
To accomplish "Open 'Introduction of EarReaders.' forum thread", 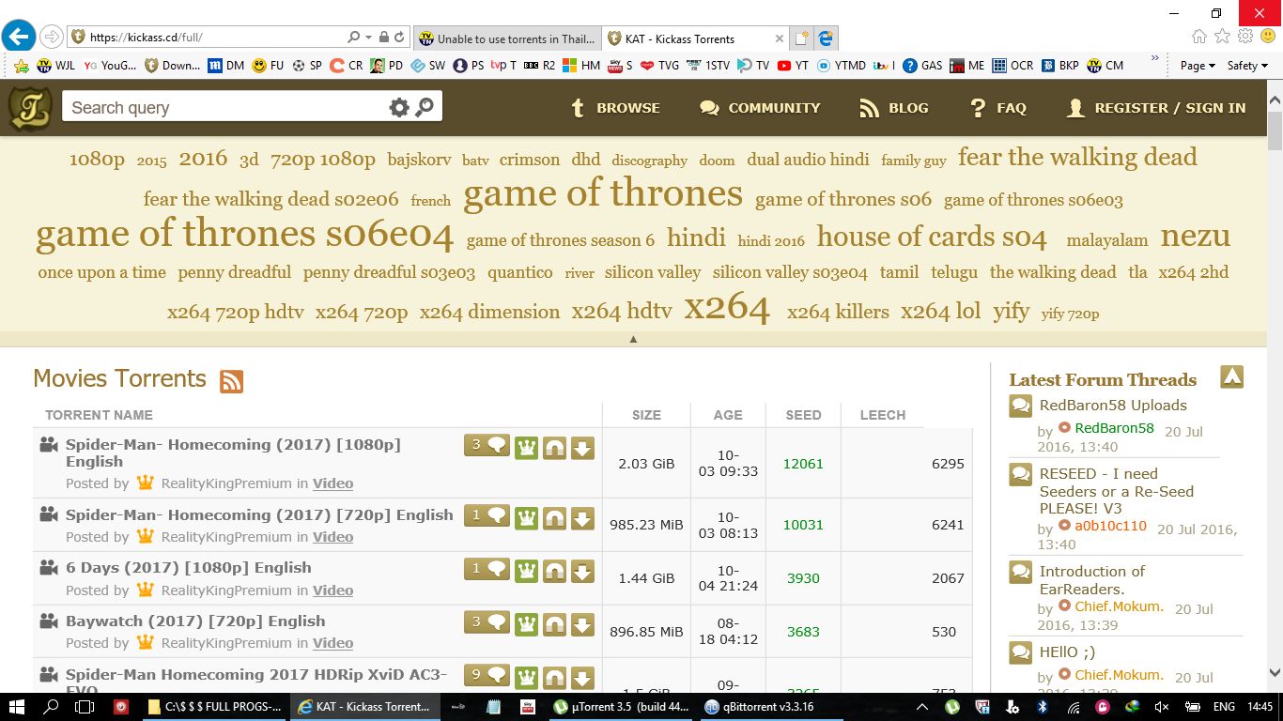I will tap(1092, 580).
